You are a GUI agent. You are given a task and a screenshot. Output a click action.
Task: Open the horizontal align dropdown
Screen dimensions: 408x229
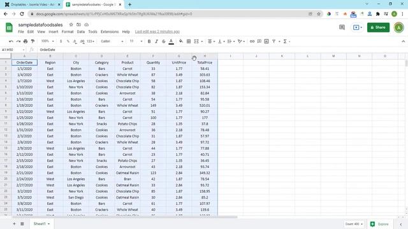[211, 41]
